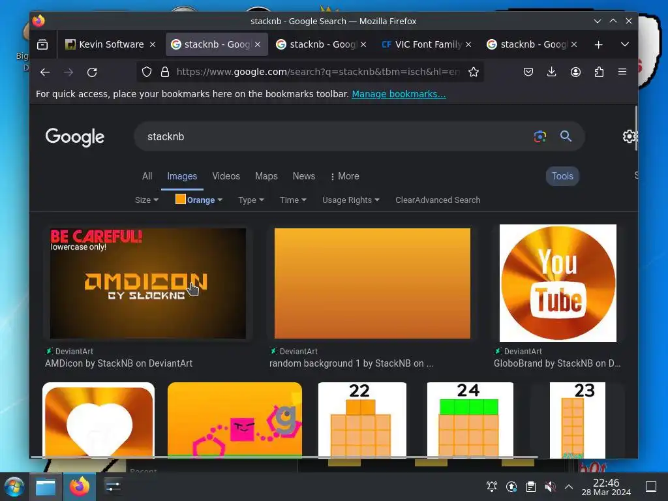668x501 pixels.
Task: Open the Time filter dropdown
Action: 293,200
